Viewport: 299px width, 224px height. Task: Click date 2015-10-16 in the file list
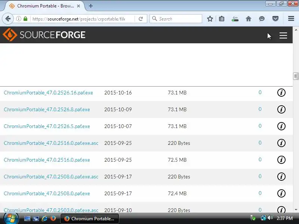click(x=118, y=93)
